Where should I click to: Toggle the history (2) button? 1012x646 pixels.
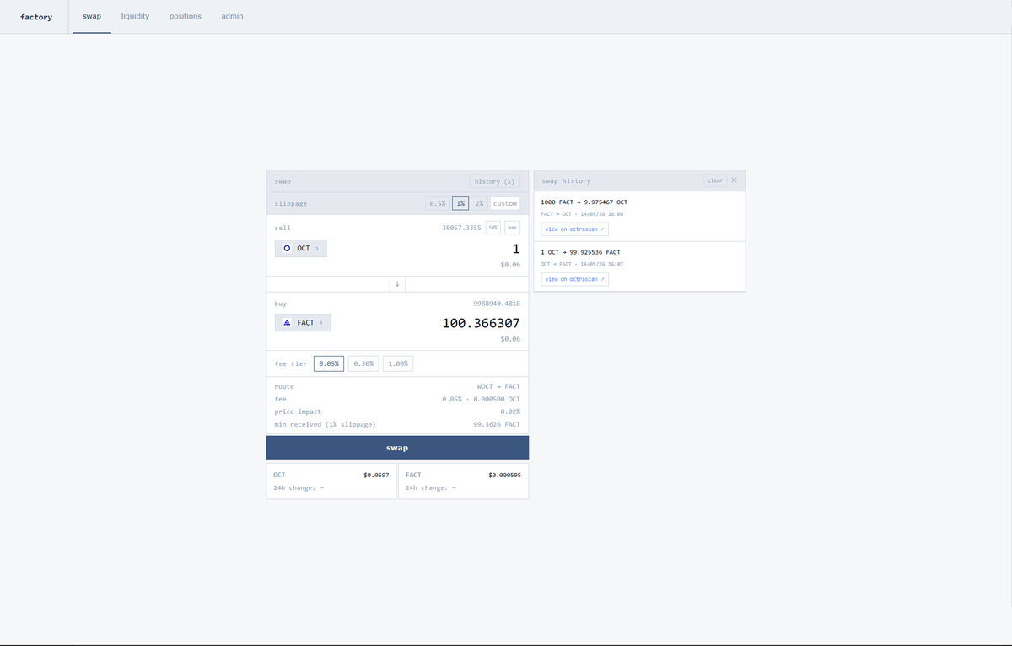495,181
